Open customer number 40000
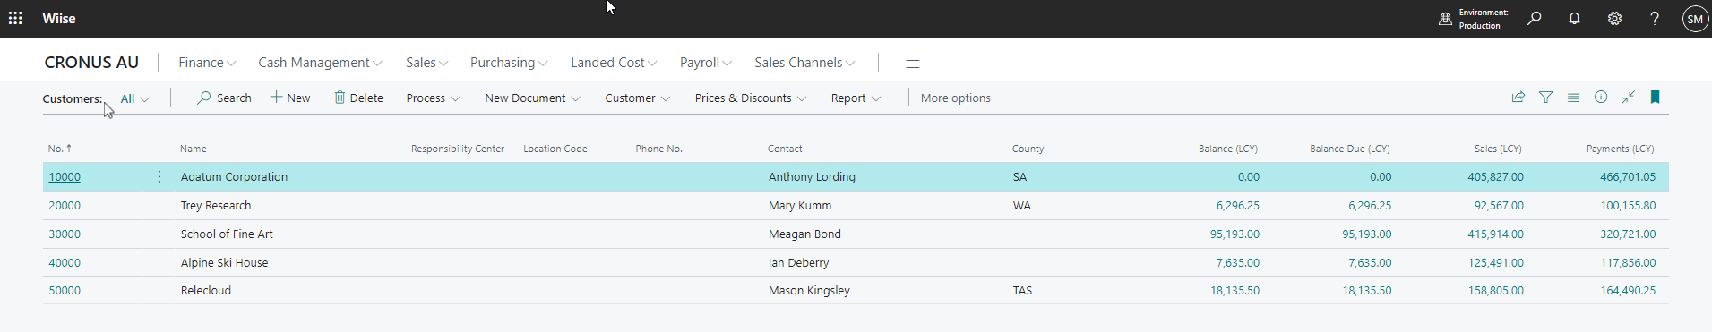The image size is (1712, 332). (x=65, y=263)
